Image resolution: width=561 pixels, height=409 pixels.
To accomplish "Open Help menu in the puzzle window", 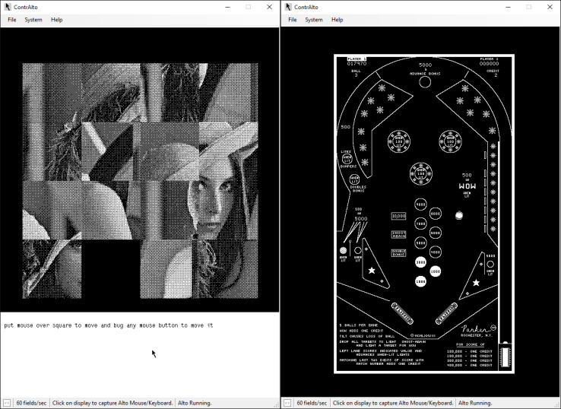I will click(x=56, y=20).
